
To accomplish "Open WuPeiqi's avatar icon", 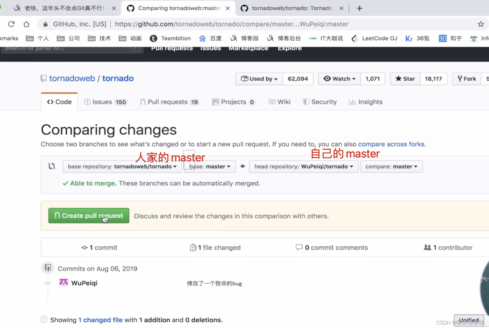I will (63, 283).
